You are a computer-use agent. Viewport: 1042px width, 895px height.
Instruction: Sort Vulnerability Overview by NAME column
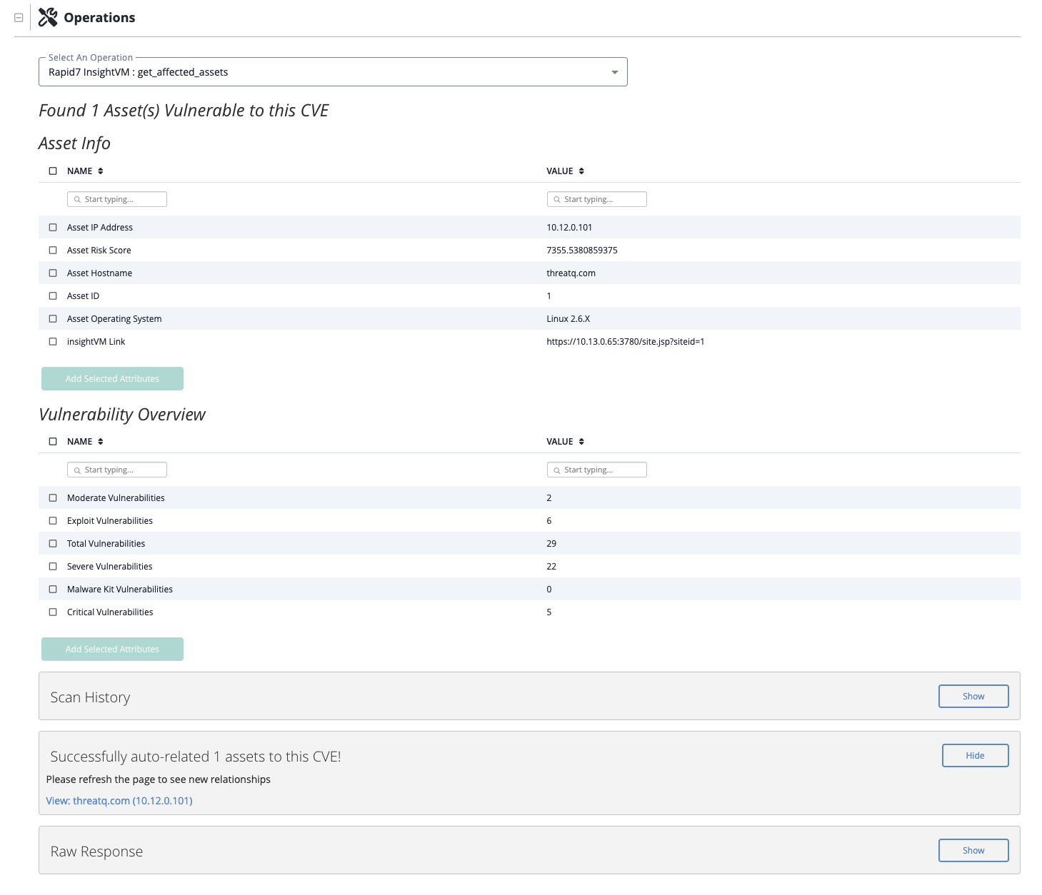click(85, 442)
